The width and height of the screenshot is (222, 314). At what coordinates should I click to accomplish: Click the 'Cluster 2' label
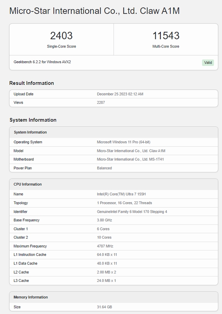point(21,237)
